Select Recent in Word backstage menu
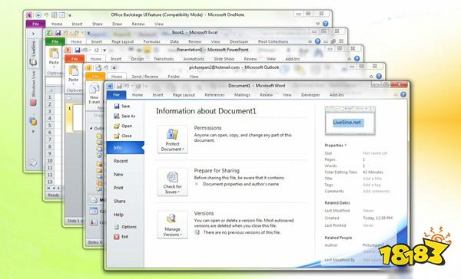The height and width of the screenshot is (279, 461). (x=121, y=161)
